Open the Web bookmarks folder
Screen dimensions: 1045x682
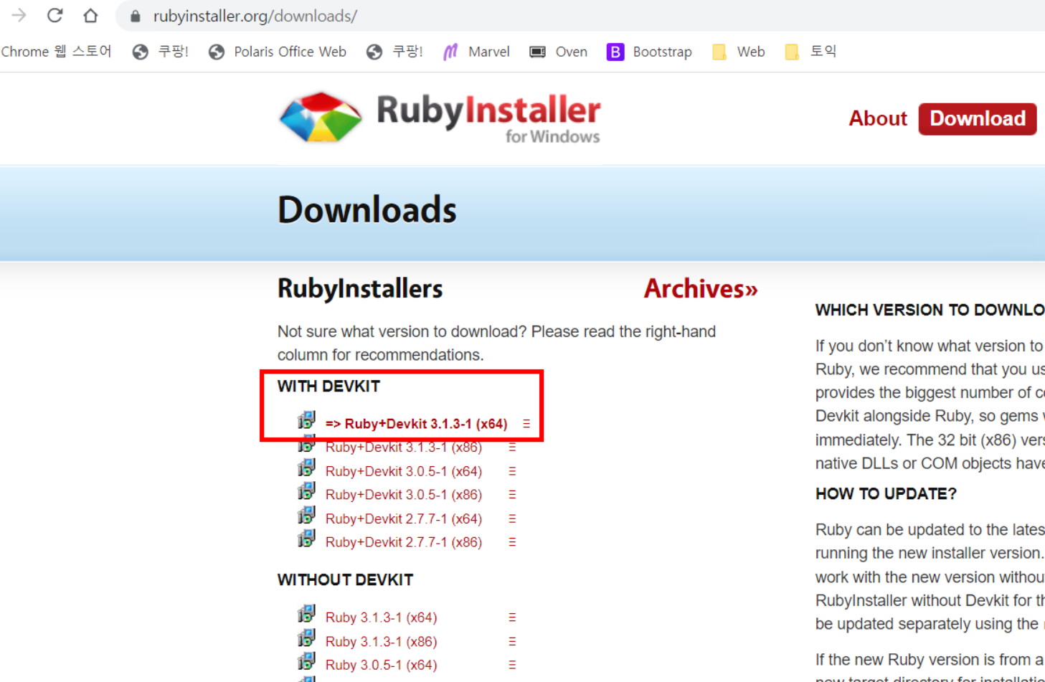pyautogui.click(x=739, y=52)
